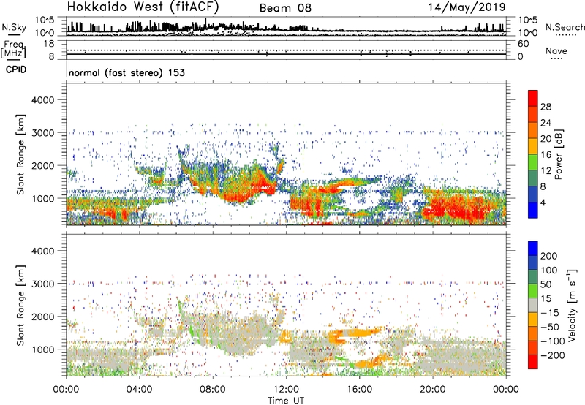Click the "3000" tick on Velocity panel

pyautogui.click(x=42, y=284)
